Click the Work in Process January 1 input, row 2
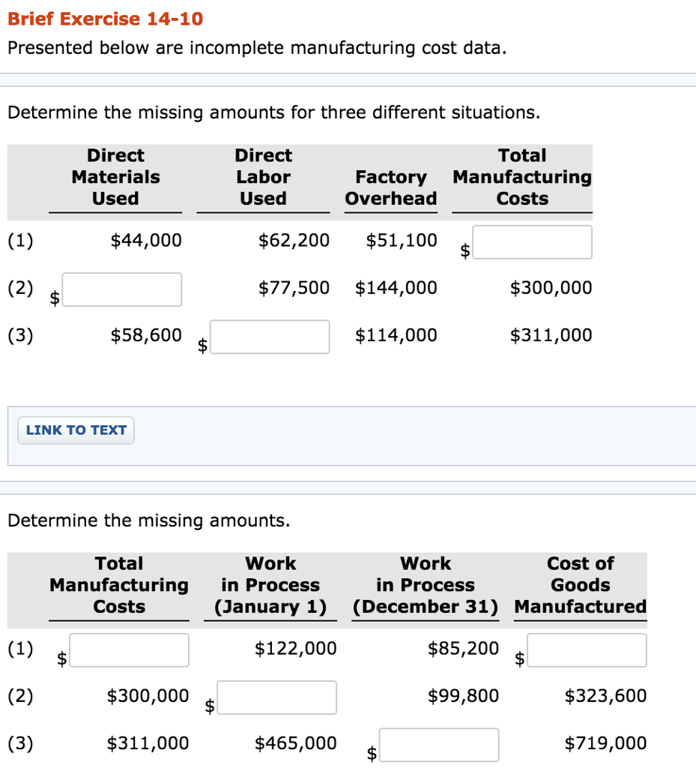The image size is (696, 768). (277, 697)
